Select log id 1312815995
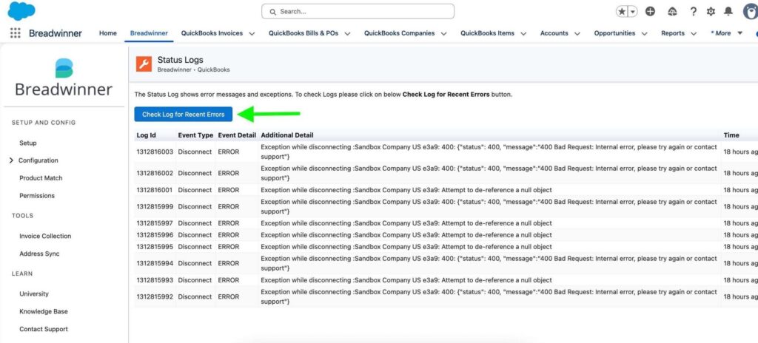 point(155,246)
